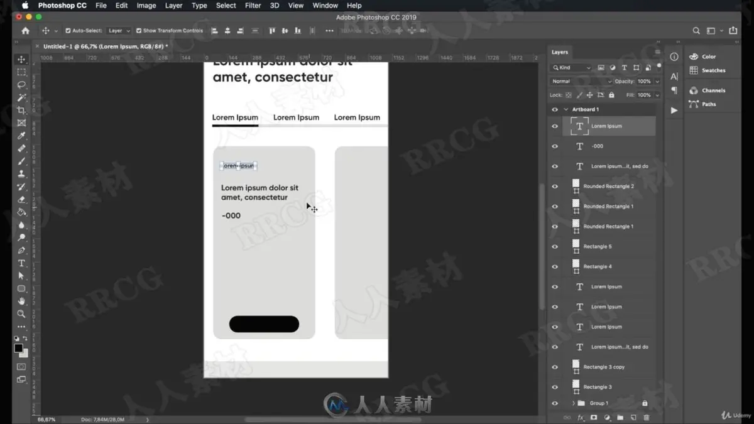The image size is (754, 424).
Task: Open the Paragraph panel icon
Action: point(674,90)
